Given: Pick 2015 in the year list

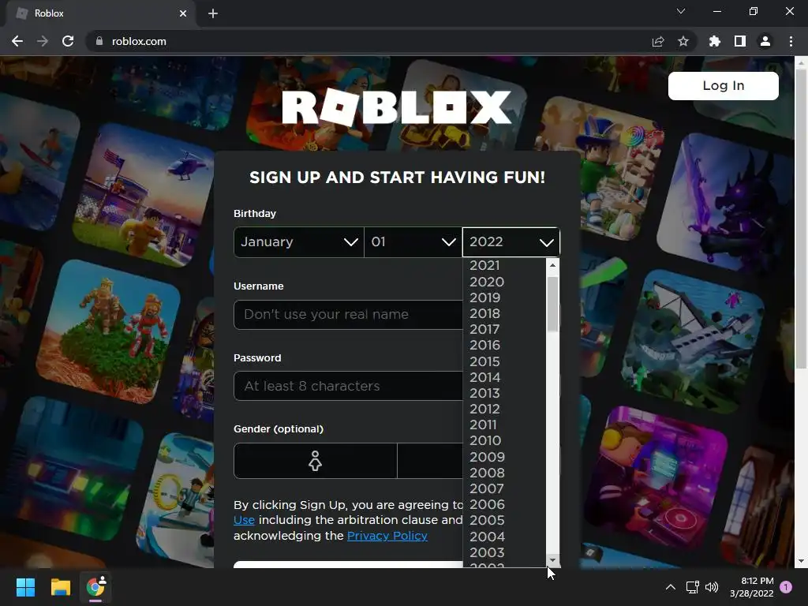Looking at the screenshot, I should (504, 361).
